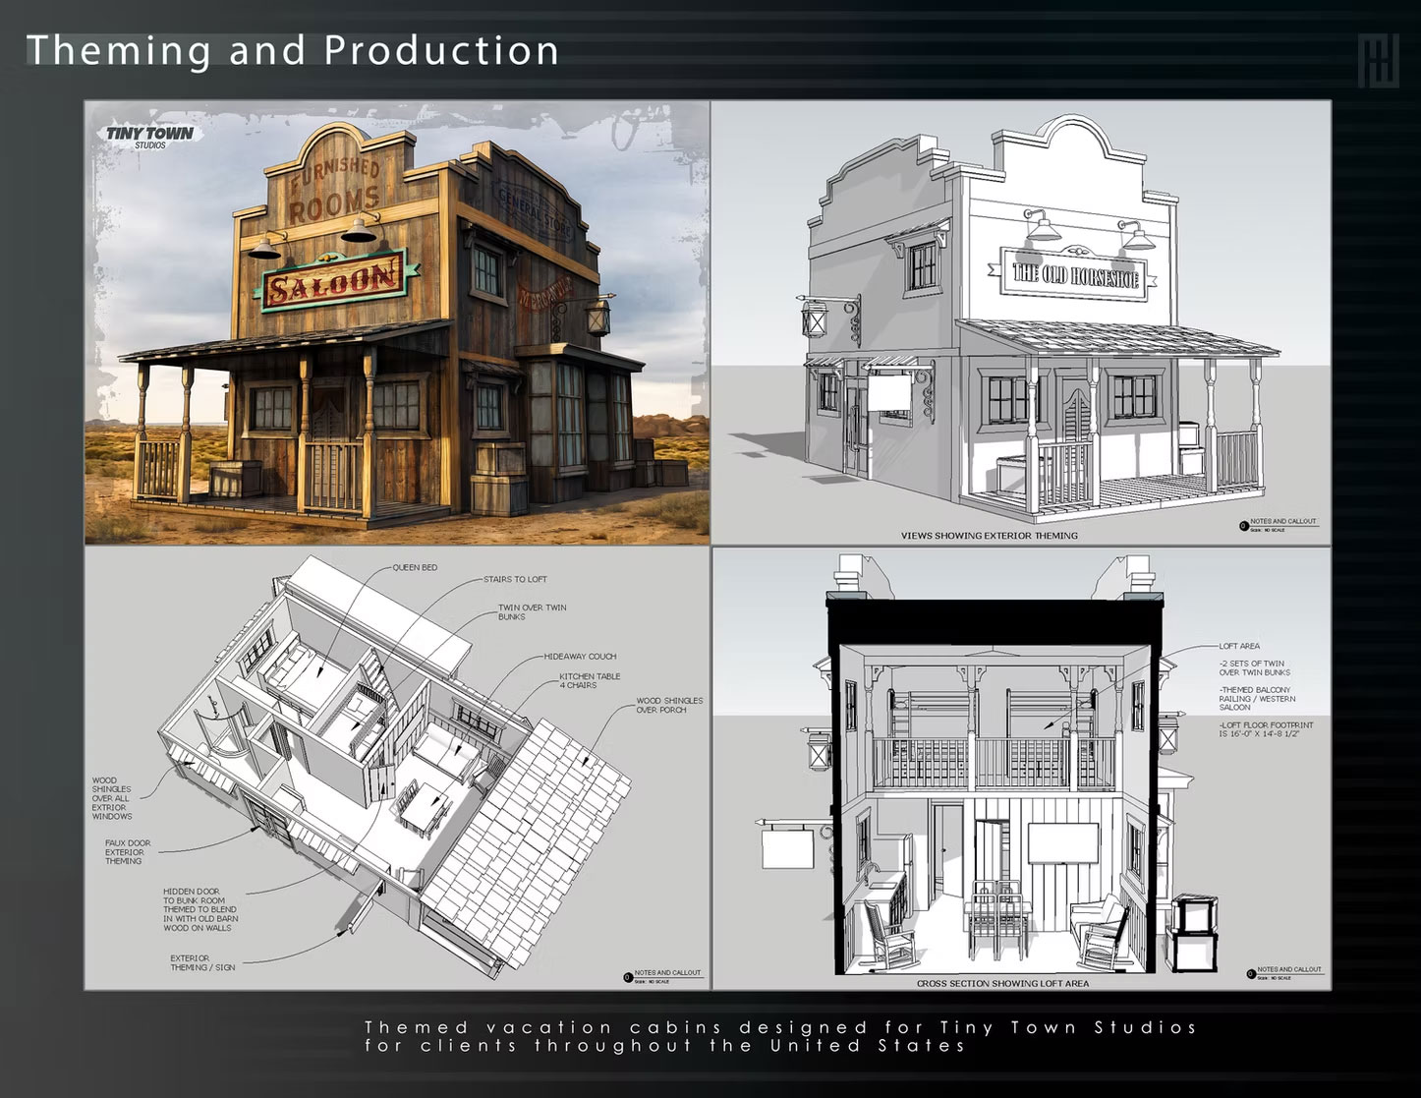Viewport: 1421px width, 1098px height.
Task: Open the cross section loft drawing
Action: click(1020, 769)
